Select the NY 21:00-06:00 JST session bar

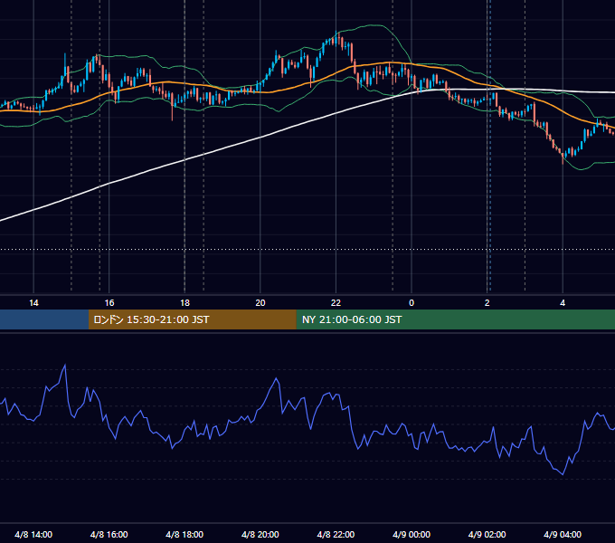coord(455,319)
